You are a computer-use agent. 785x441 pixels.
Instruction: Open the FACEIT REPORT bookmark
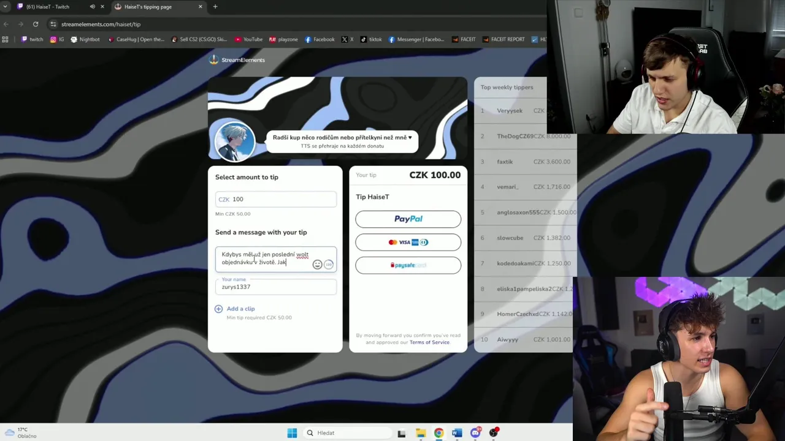[504, 39]
